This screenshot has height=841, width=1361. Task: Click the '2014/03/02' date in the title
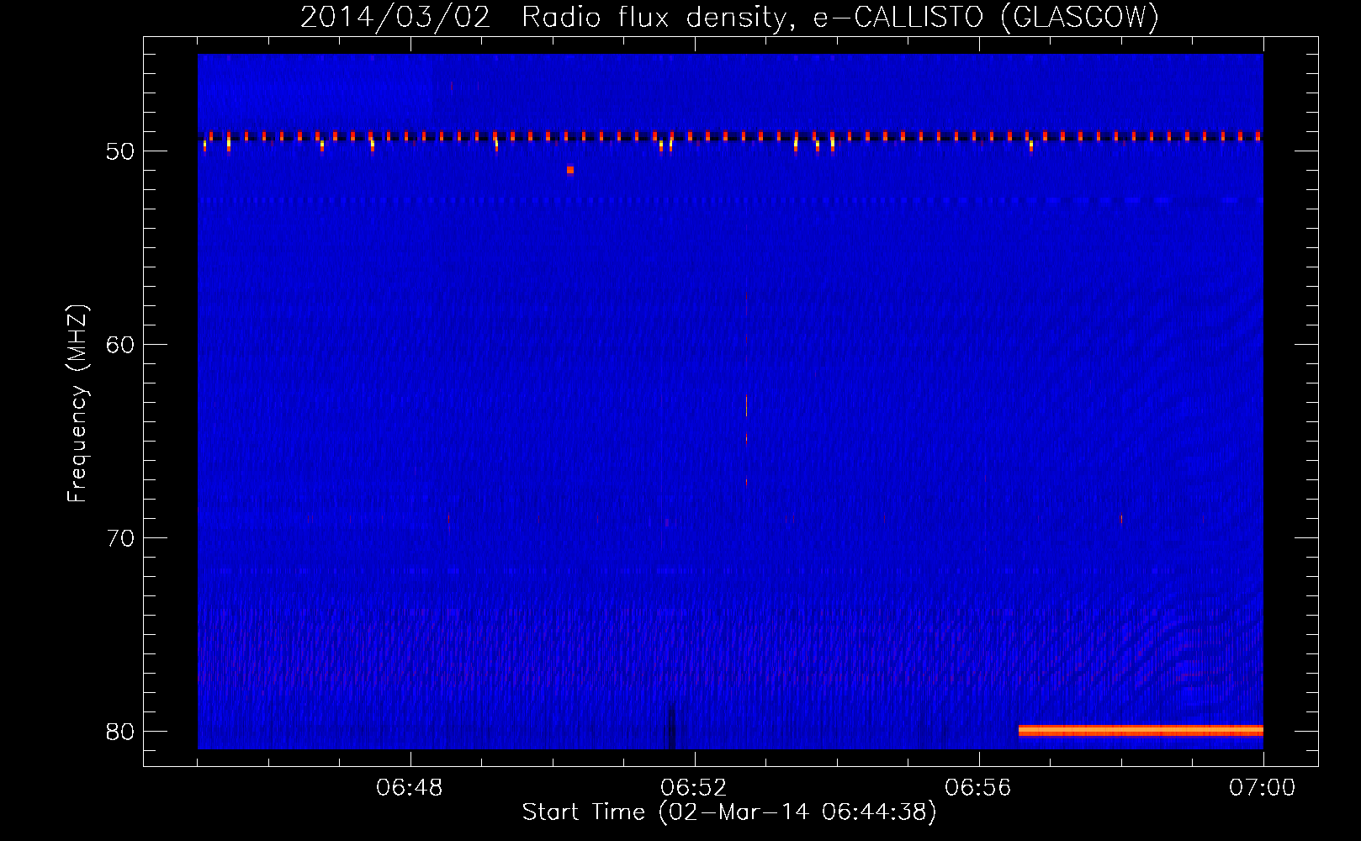(x=395, y=17)
